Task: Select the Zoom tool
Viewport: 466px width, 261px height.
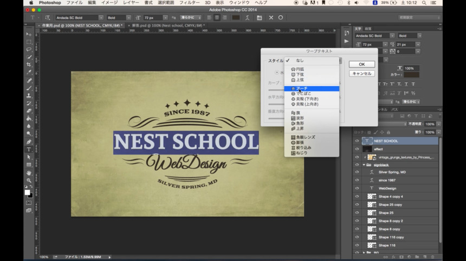Action: 29,180
